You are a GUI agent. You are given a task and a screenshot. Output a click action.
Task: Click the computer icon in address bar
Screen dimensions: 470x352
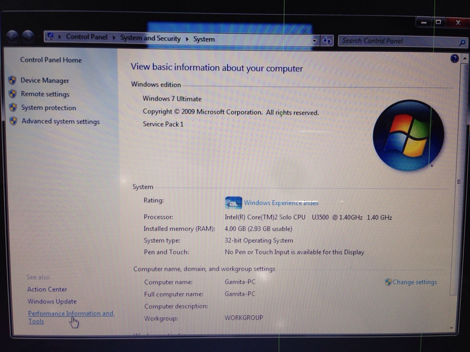50,36
